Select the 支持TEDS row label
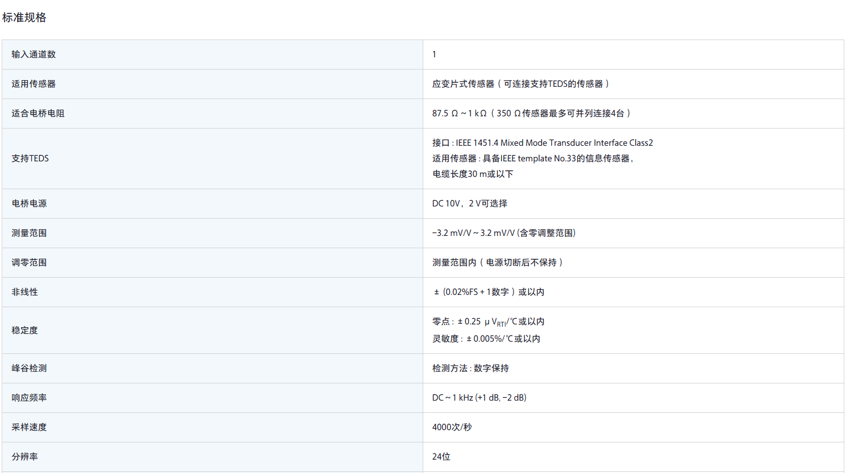The height and width of the screenshot is (473, 846). pyautogui.click(x=30, y=159)
